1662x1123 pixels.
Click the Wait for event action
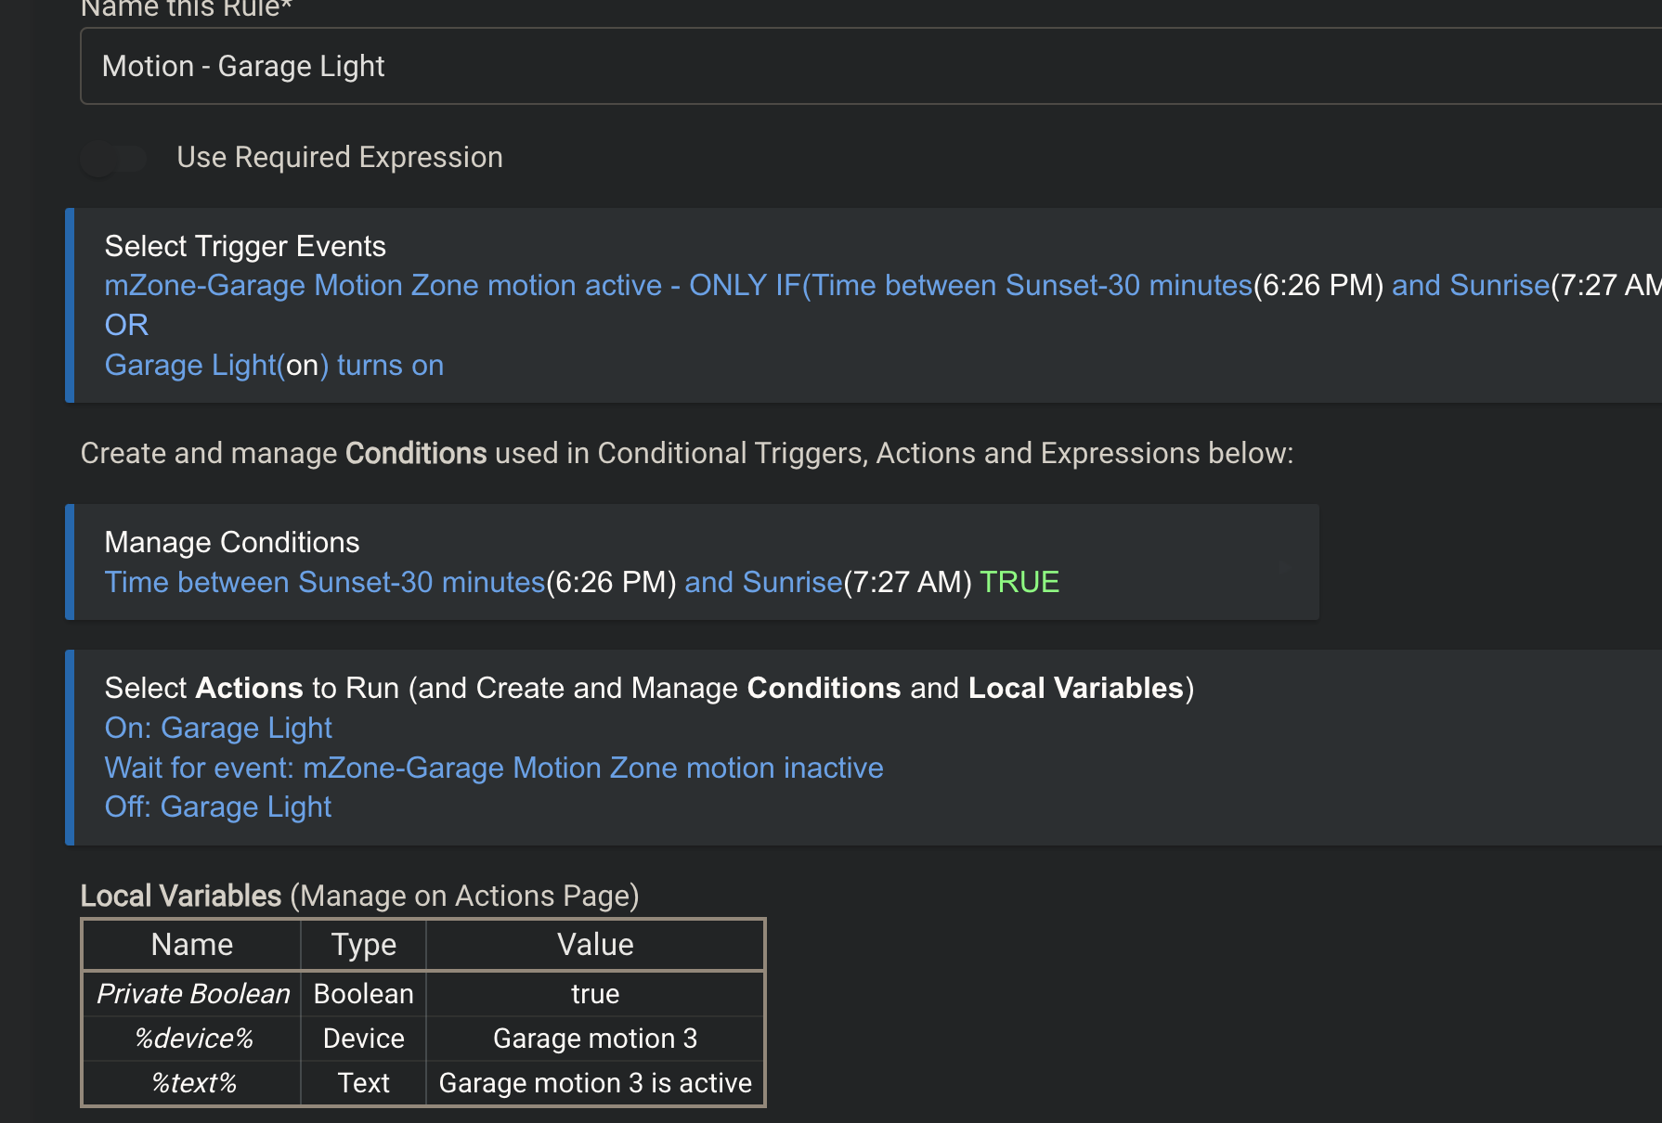tap(493, 768)
